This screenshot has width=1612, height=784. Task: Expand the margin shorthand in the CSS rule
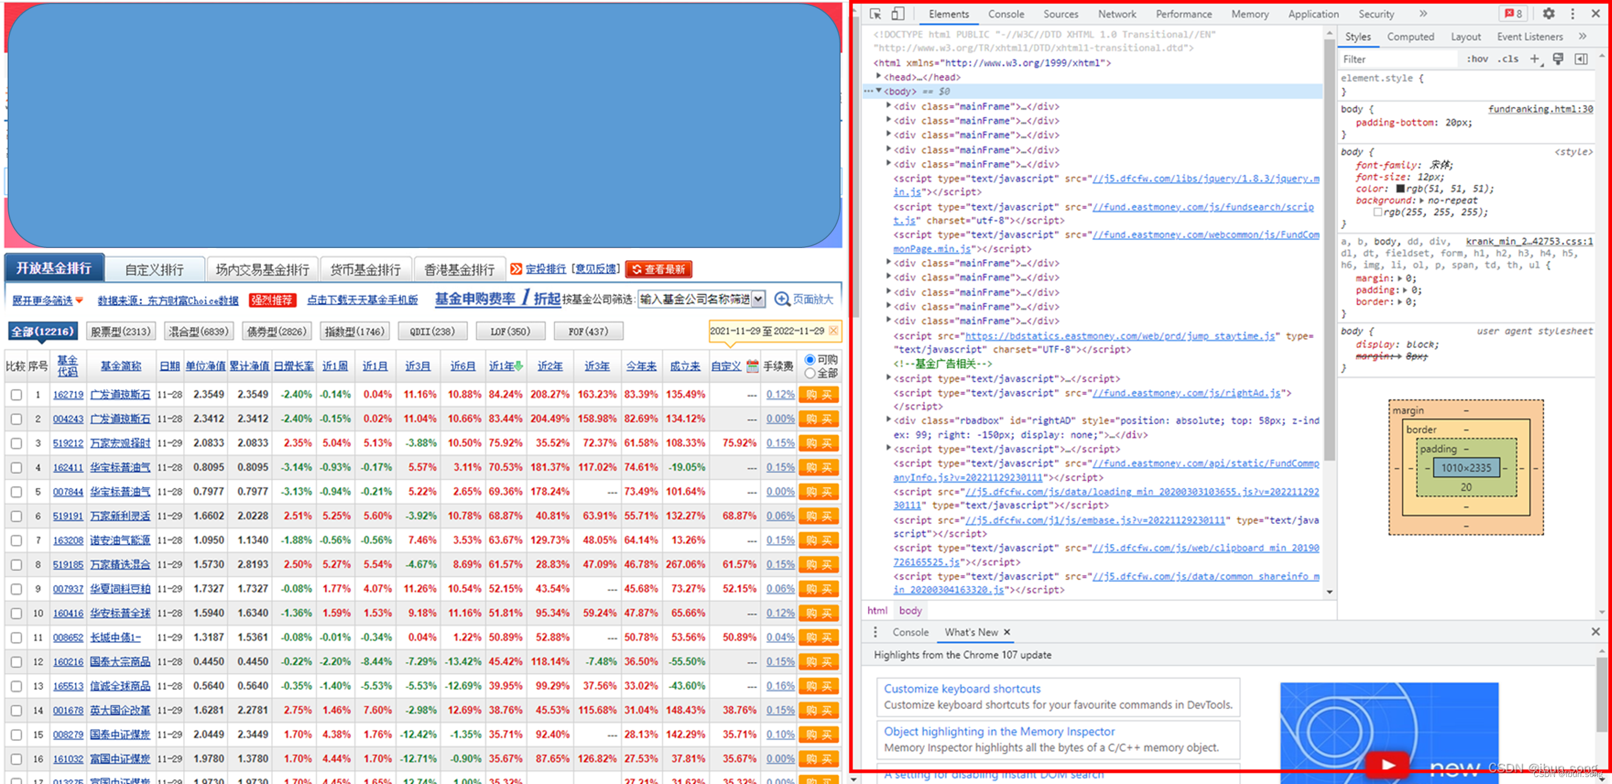pyautogui.click(x=1400, y=278)
